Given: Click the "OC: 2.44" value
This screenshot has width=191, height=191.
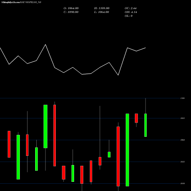Looking at the screenshot, I should [131, 8].
